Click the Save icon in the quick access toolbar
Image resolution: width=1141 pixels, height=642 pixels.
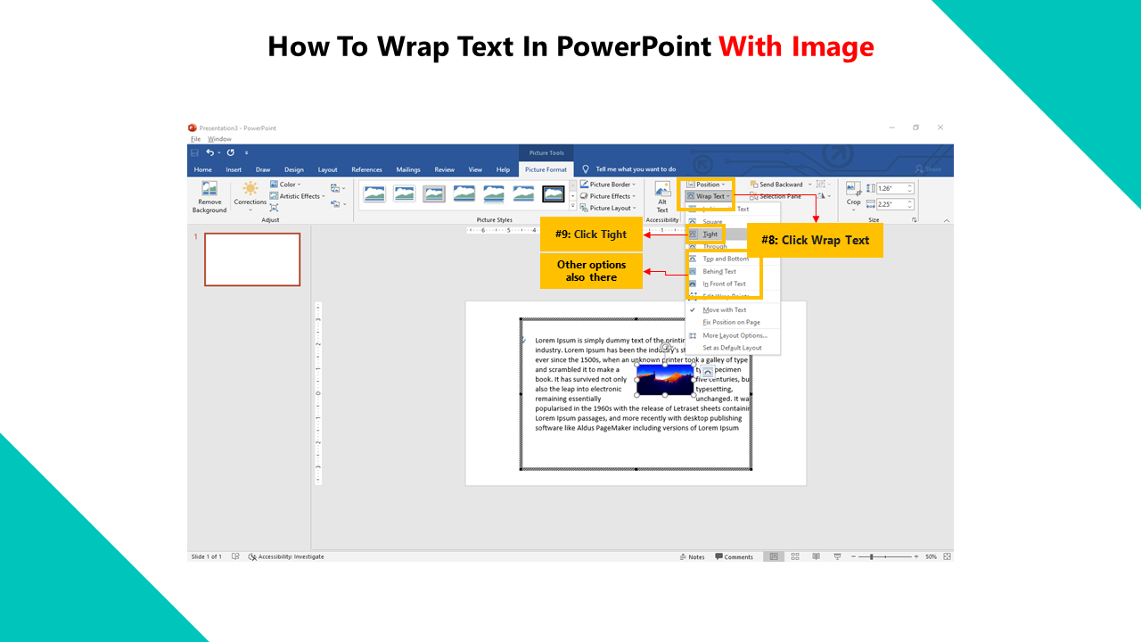(x=194, y=152)
